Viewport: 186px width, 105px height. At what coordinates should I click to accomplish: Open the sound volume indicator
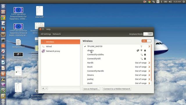click(170, 2)
